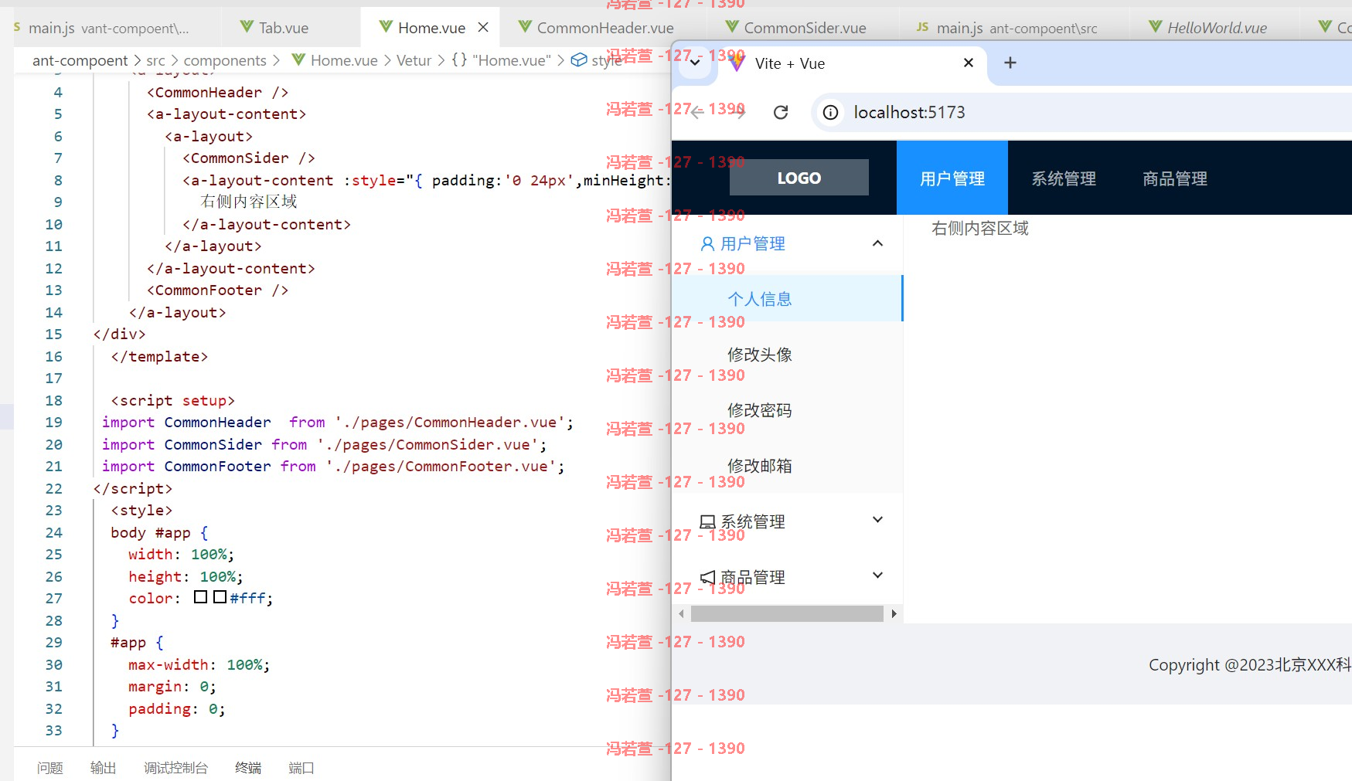Select the src breadcrumb segment
The image size is (1352, 781).
(155, 60)
